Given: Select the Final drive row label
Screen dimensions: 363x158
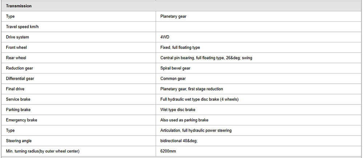Looking at the screenshot, I should (15, 89).
